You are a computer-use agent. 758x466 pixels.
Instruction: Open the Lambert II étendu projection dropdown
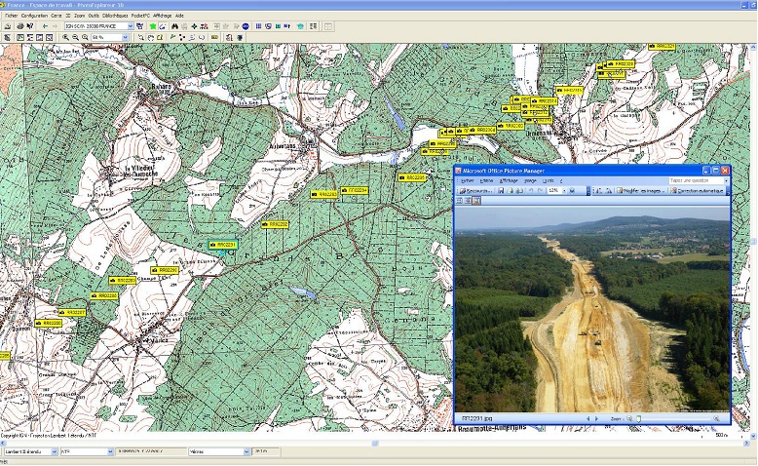[x=55, y=451]
